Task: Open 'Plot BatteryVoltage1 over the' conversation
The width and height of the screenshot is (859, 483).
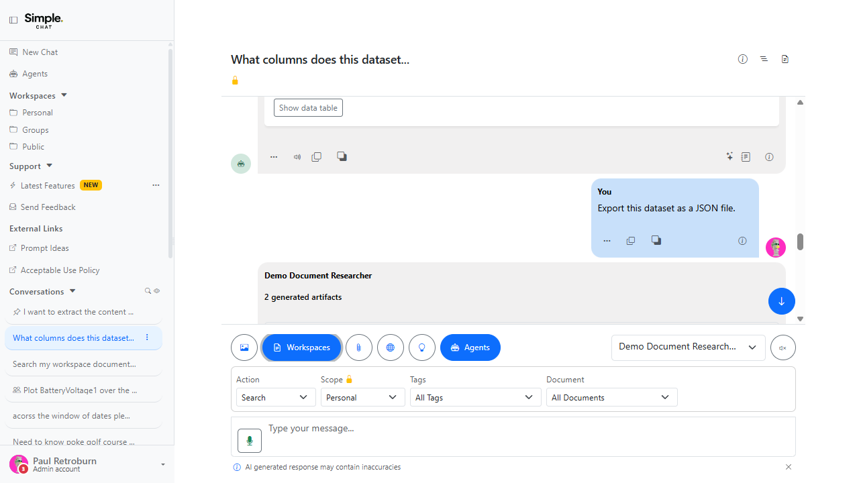Action: pos(83,390)
